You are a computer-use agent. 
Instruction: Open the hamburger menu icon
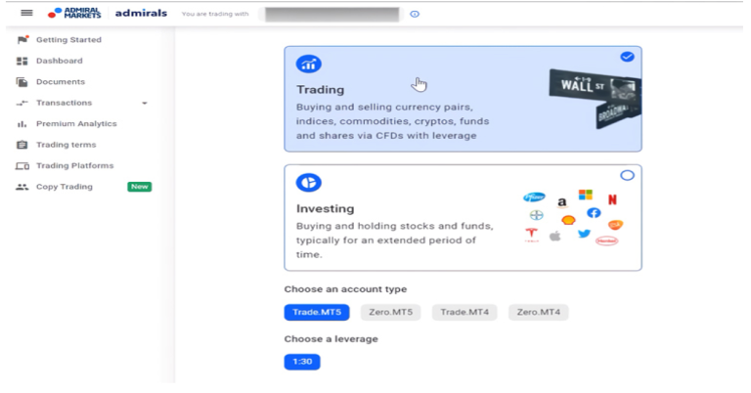[26, 13]
